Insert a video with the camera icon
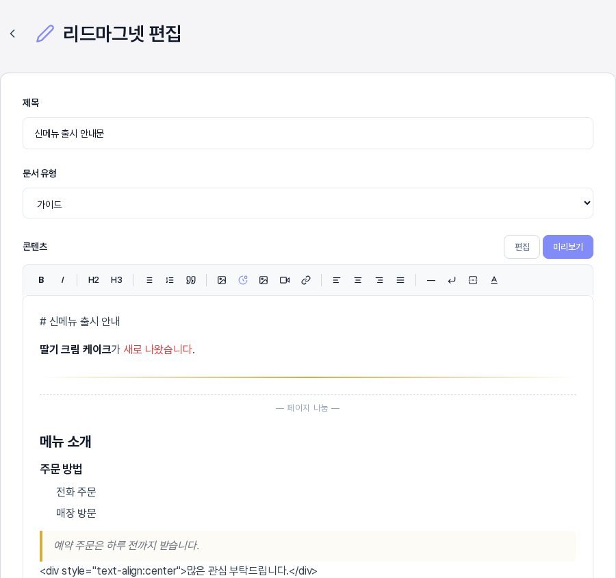Screen dimensions: 616x578 (285, 280)
